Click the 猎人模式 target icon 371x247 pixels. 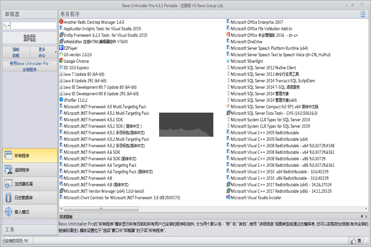[x=8, y=212]
